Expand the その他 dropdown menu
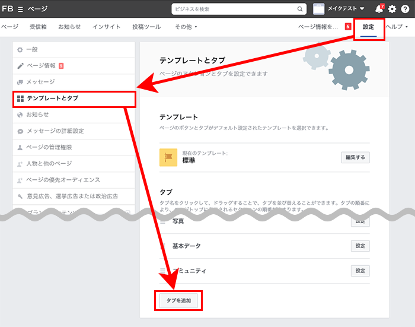The width and height of the screenshot is (415, 327). point(186,27)
